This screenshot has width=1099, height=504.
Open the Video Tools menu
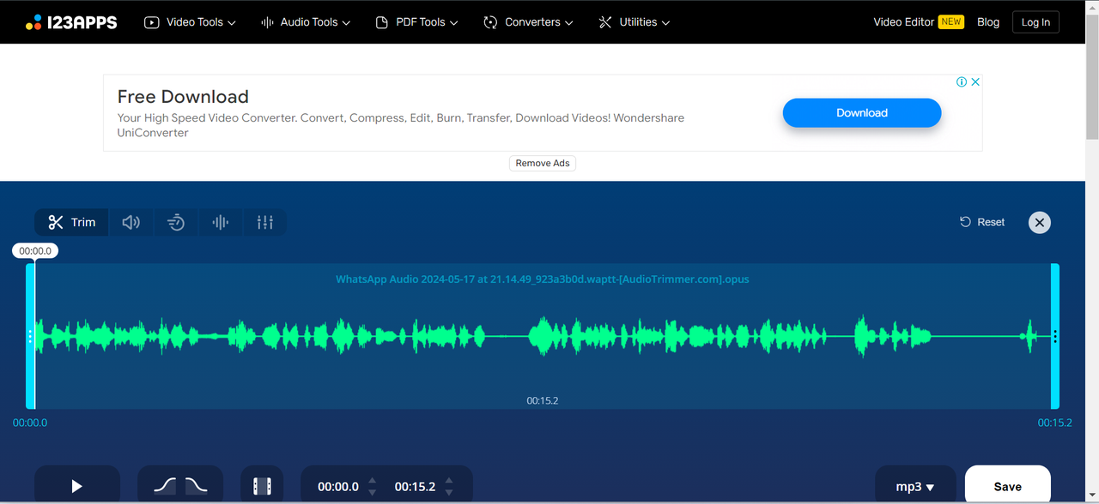pos(190,22)
